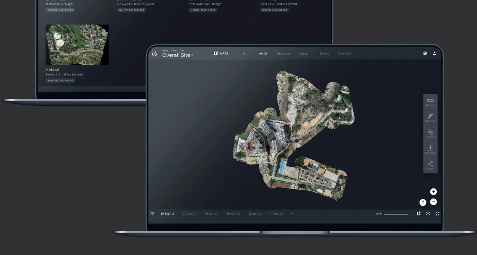This screenshot has height=255, width=477.
Task: Click Mantri Developers tag under J.P Nagar
Action: click(x=60, y=10)
